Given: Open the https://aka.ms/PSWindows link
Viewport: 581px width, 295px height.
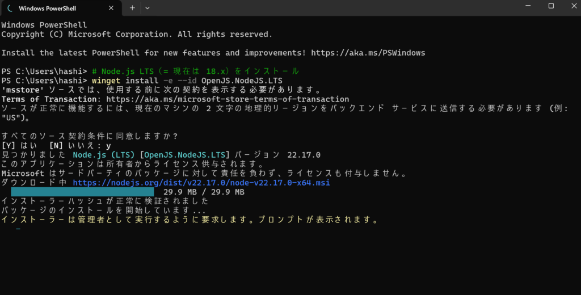Looking at the screenshot, I should coord(368,53).
